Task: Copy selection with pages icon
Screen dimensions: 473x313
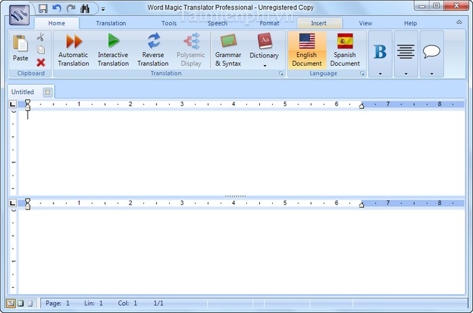Action: point(41,49)
